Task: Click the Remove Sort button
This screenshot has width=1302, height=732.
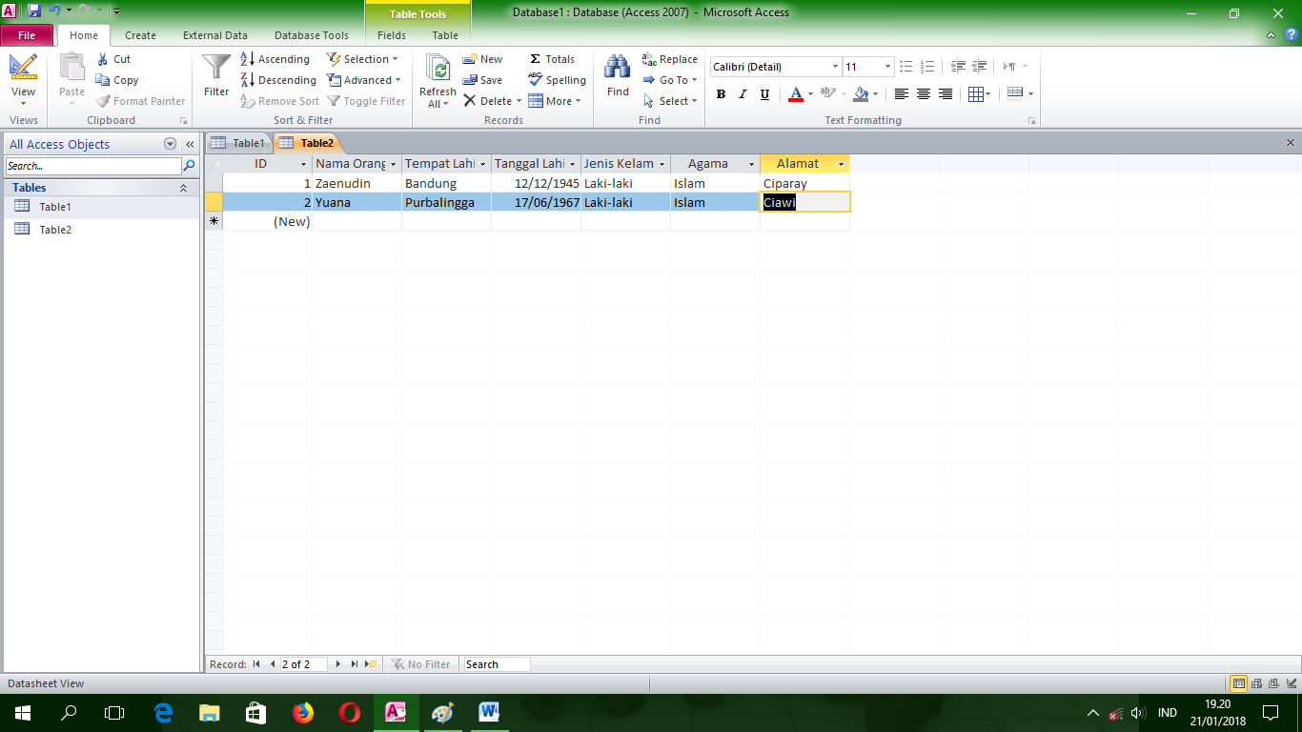Action: pyautogui.click(x=279, y=100)
